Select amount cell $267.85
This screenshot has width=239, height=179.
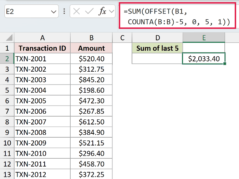pyautogui.click(x=91, y=111)
